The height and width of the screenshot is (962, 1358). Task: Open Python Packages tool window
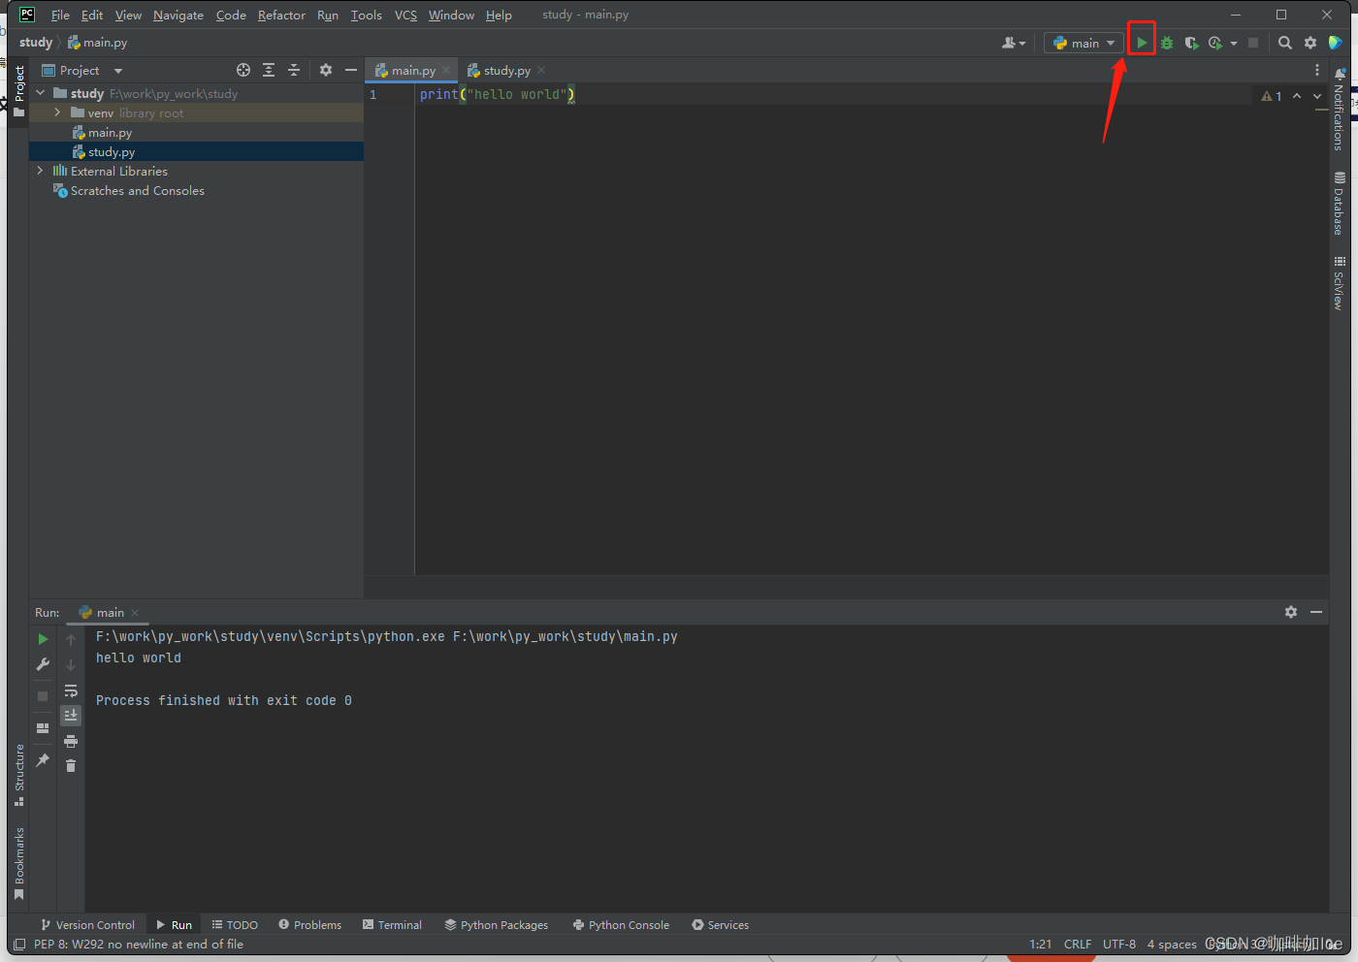[496, 924]
